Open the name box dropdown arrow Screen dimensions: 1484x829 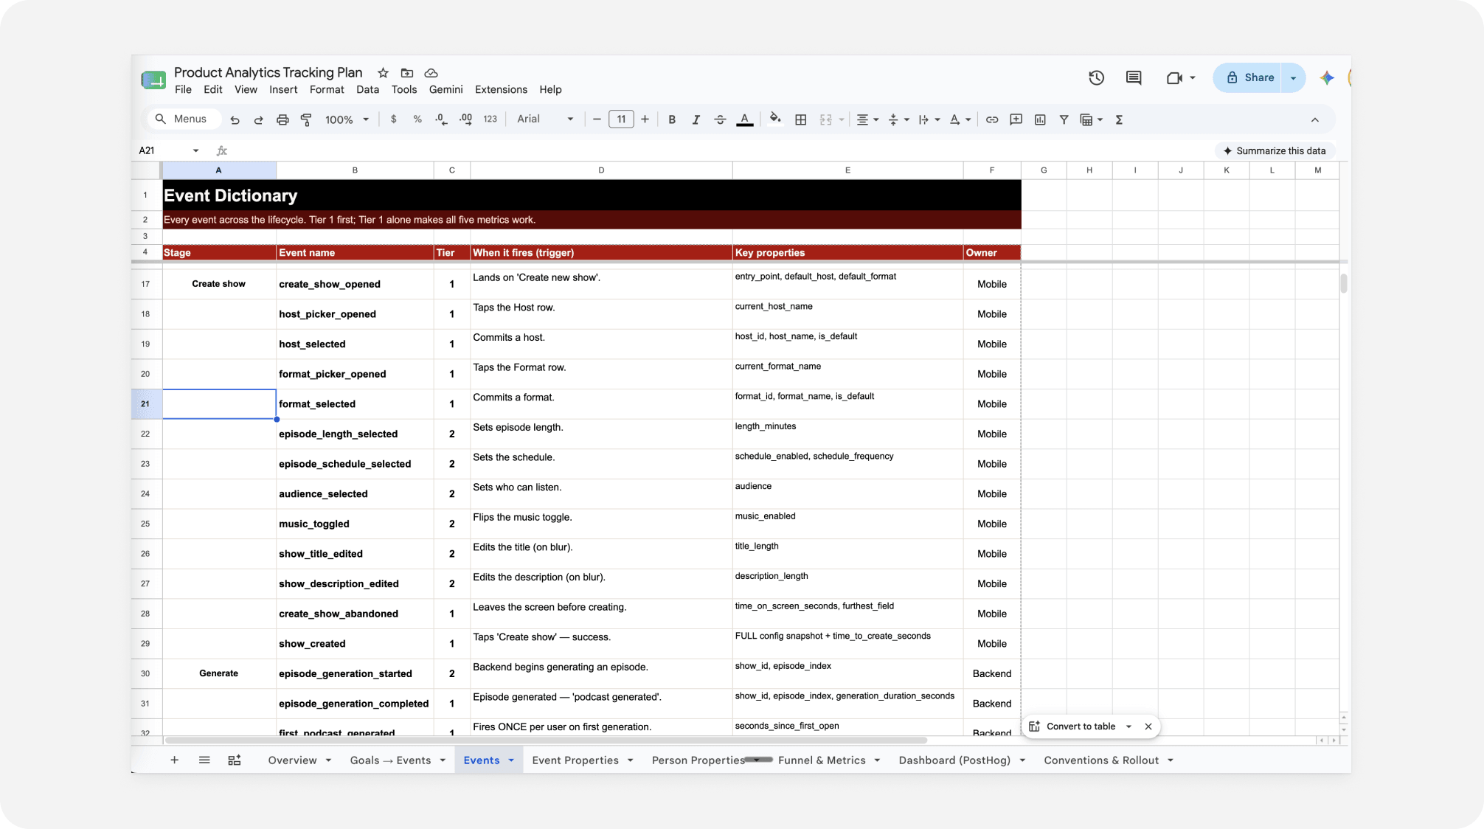coord(195,150)
